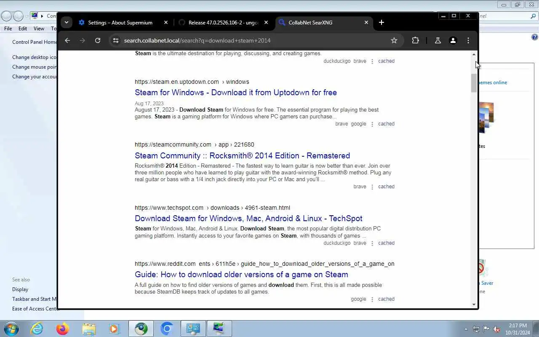Open Change mouse pointers in Control Panel
539x337 pixels.
(x=35, y=67)
